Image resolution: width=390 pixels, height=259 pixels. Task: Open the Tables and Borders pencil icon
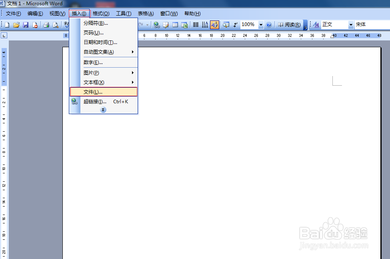click(166, 25)
